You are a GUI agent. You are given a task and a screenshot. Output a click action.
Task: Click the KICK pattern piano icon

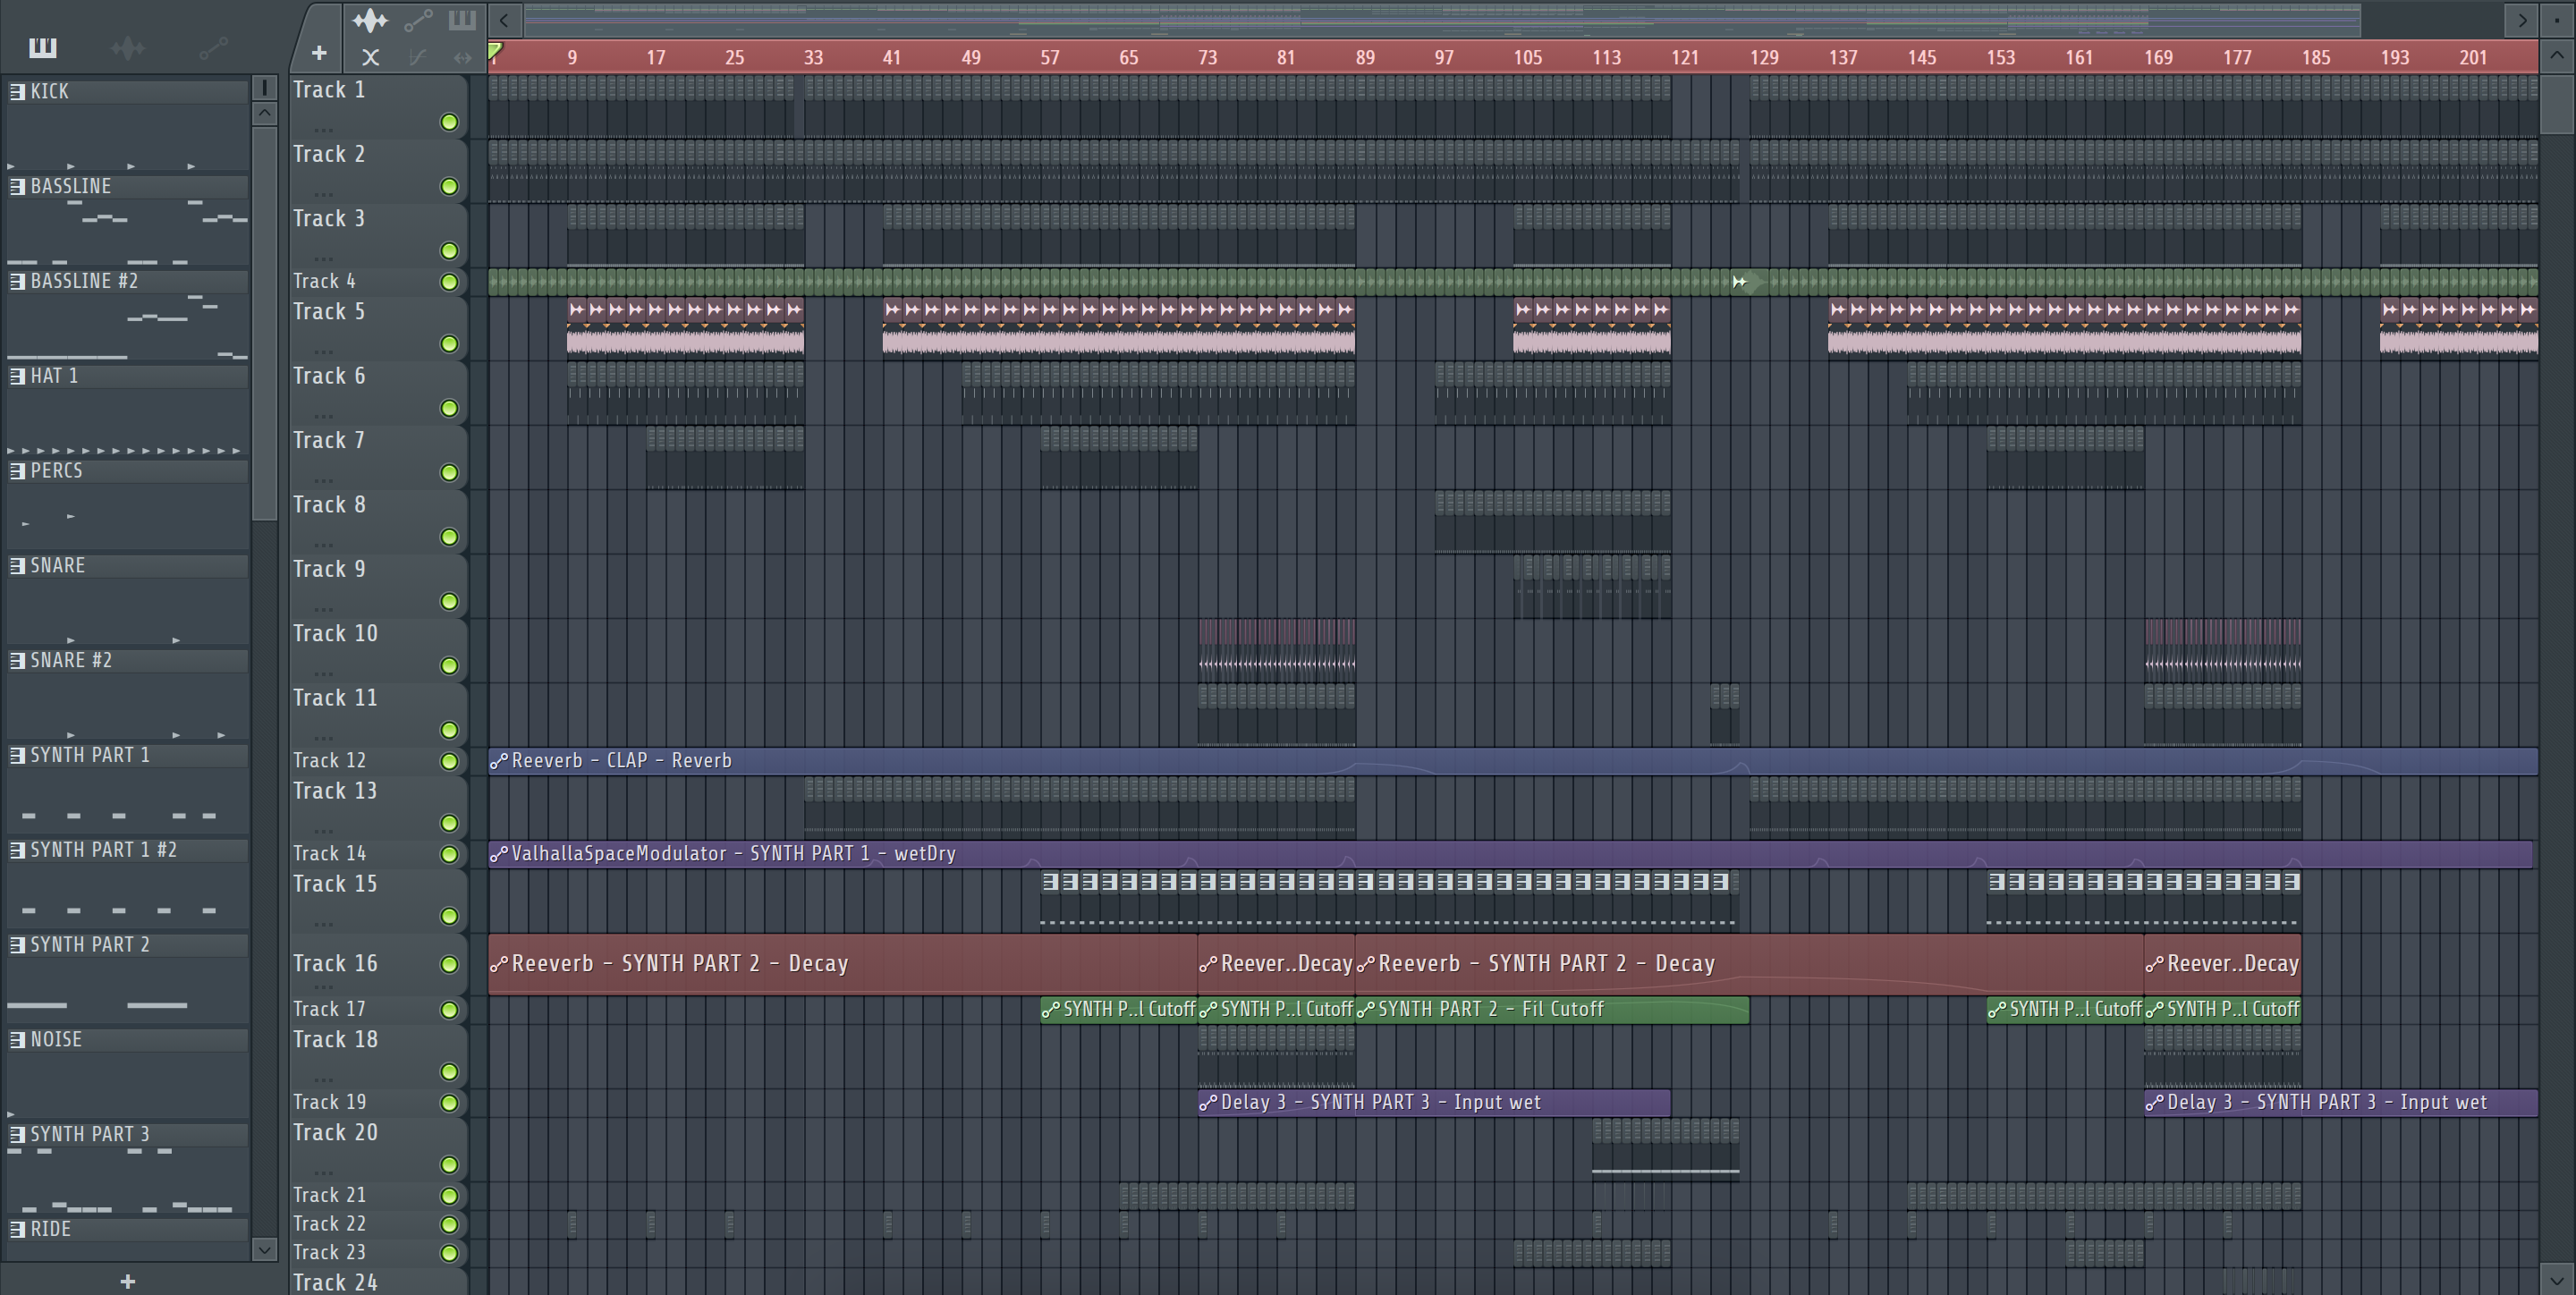[17, 91]
